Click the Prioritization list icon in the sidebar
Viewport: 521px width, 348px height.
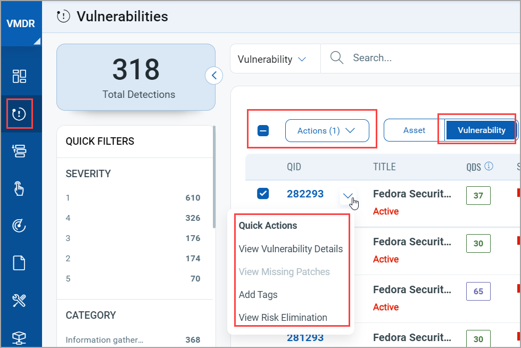20,151
